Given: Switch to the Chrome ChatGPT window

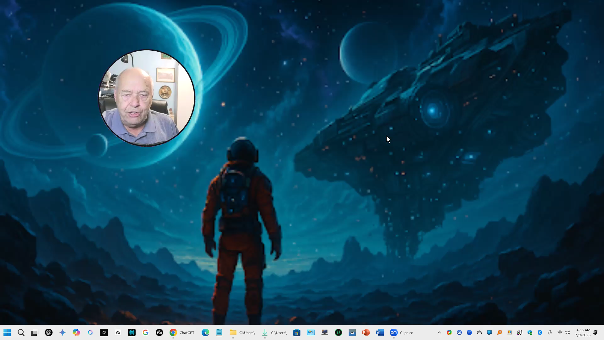Looking at the screenshot, I should (182, 332).
